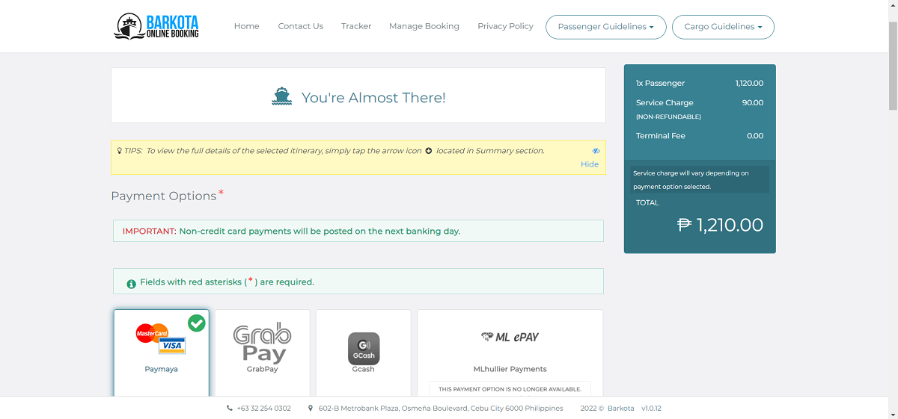Click the MasterCard Visa logo on Paymaya card
The width and height of the screenshot is (898, 419).
pos(161,338)
